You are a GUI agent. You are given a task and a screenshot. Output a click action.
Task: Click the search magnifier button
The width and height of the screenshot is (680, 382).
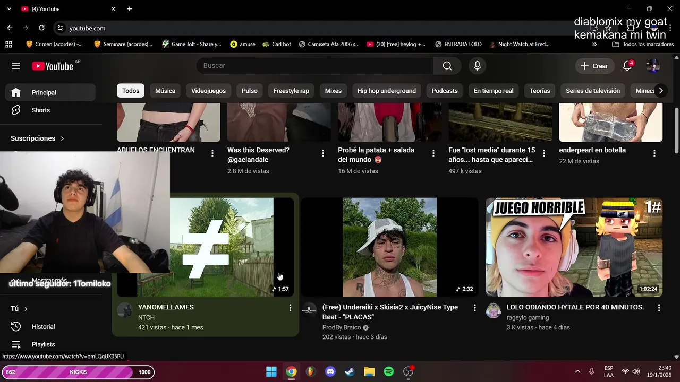447,66
